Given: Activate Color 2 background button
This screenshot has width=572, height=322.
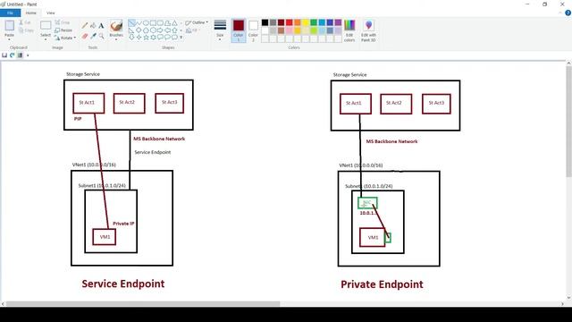Looking at the screenshot, I should (x=253, y=30).
